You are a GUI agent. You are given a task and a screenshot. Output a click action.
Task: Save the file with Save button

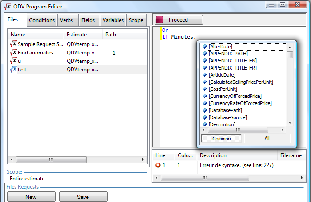[x=83, y=197]
